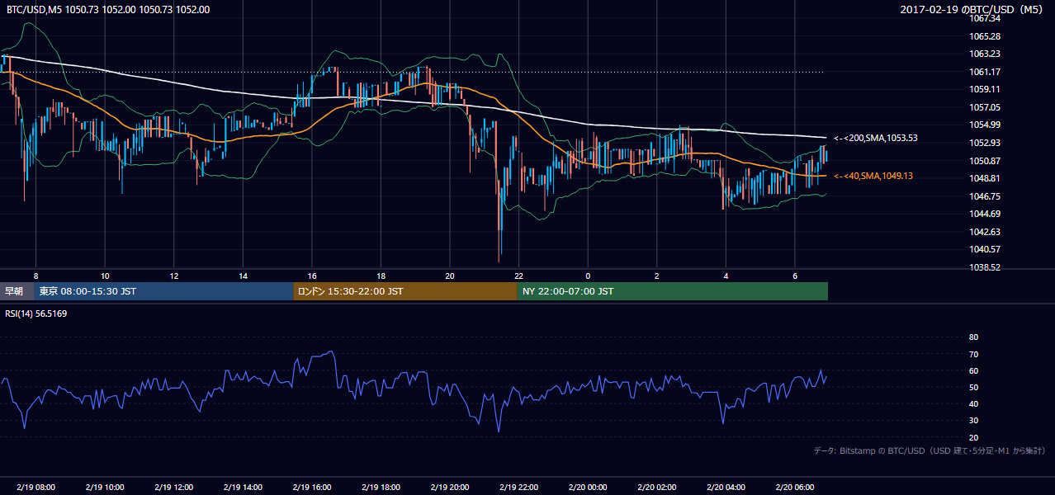Select the ロンドン 15:30-22:00 JST session bar
This screenshot has width=1055, height=495.
click(405, 291)
